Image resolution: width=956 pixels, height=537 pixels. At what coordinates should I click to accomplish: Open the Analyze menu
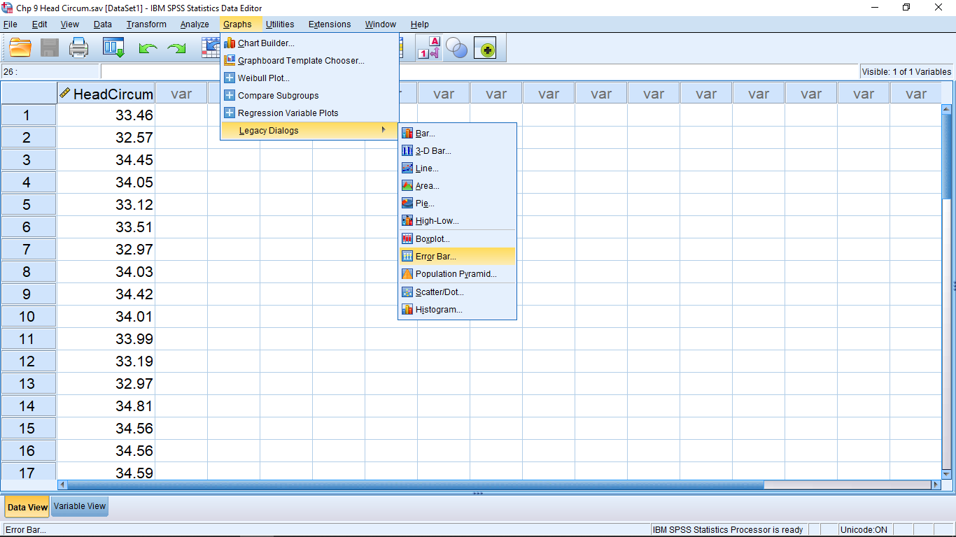pos(195,24)
